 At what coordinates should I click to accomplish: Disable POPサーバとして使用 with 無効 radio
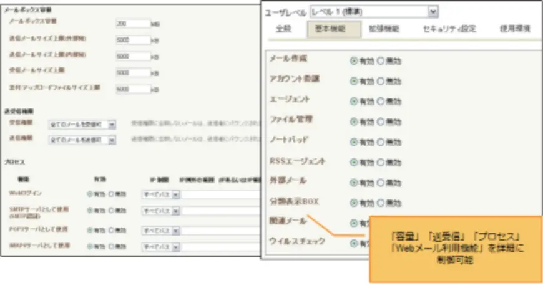tap(111, 231)
